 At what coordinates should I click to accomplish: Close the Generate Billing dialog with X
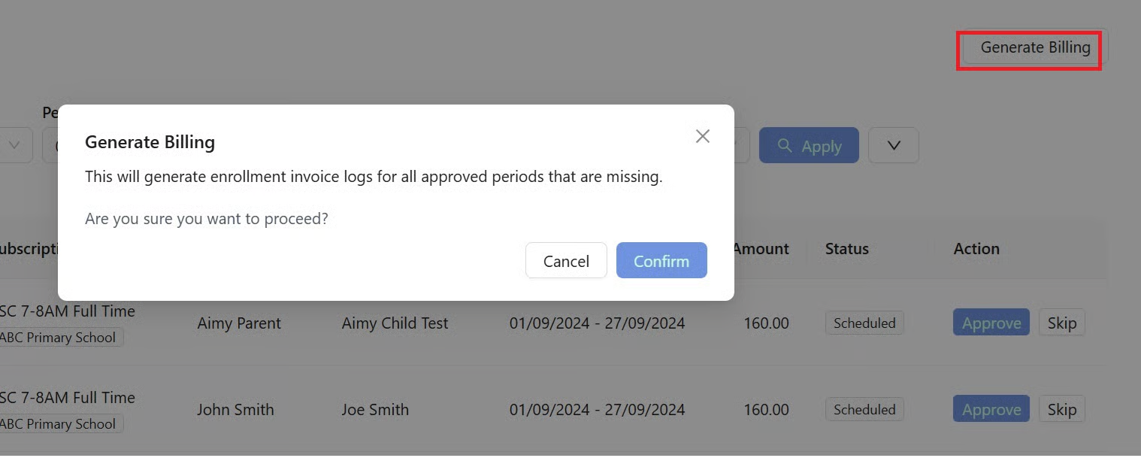coord(702,136)
